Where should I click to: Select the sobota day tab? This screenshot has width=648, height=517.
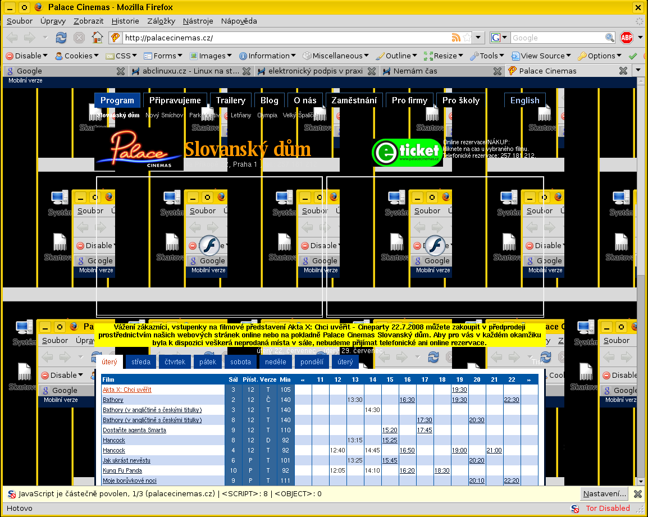pos(240,362)
